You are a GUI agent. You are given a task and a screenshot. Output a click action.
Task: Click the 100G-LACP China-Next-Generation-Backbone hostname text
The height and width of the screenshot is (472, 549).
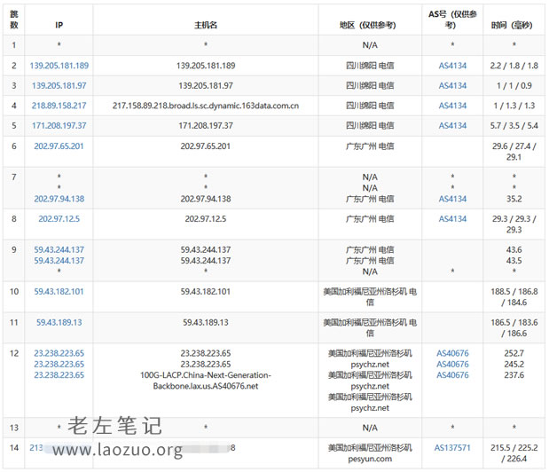206,381
